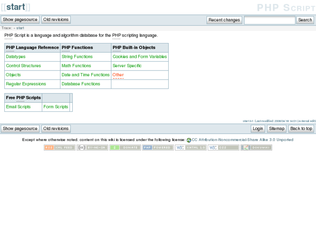Click the Login button

tap(258, 129)
